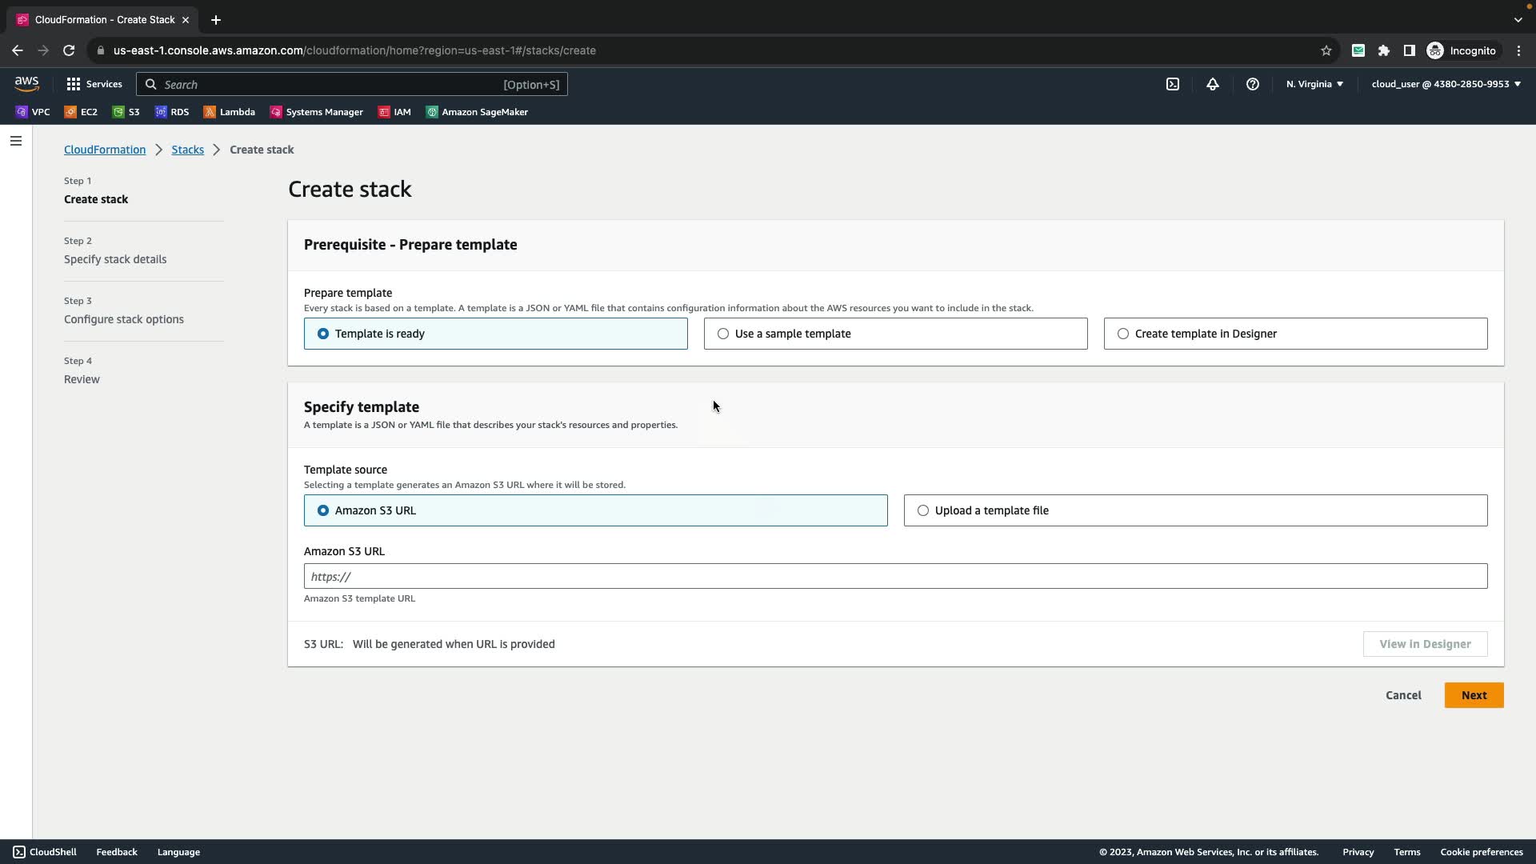Open the help question mark icon
The height and width of the screenshot is (864, 1536).
pyautogui.click(x=1252, y=84)
